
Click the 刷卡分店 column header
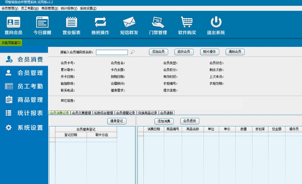[102, 135]
